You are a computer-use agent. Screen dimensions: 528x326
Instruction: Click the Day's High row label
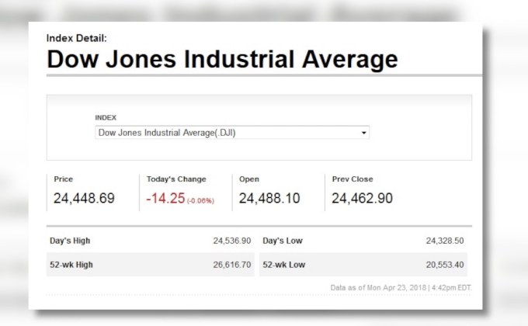(71, 241)
